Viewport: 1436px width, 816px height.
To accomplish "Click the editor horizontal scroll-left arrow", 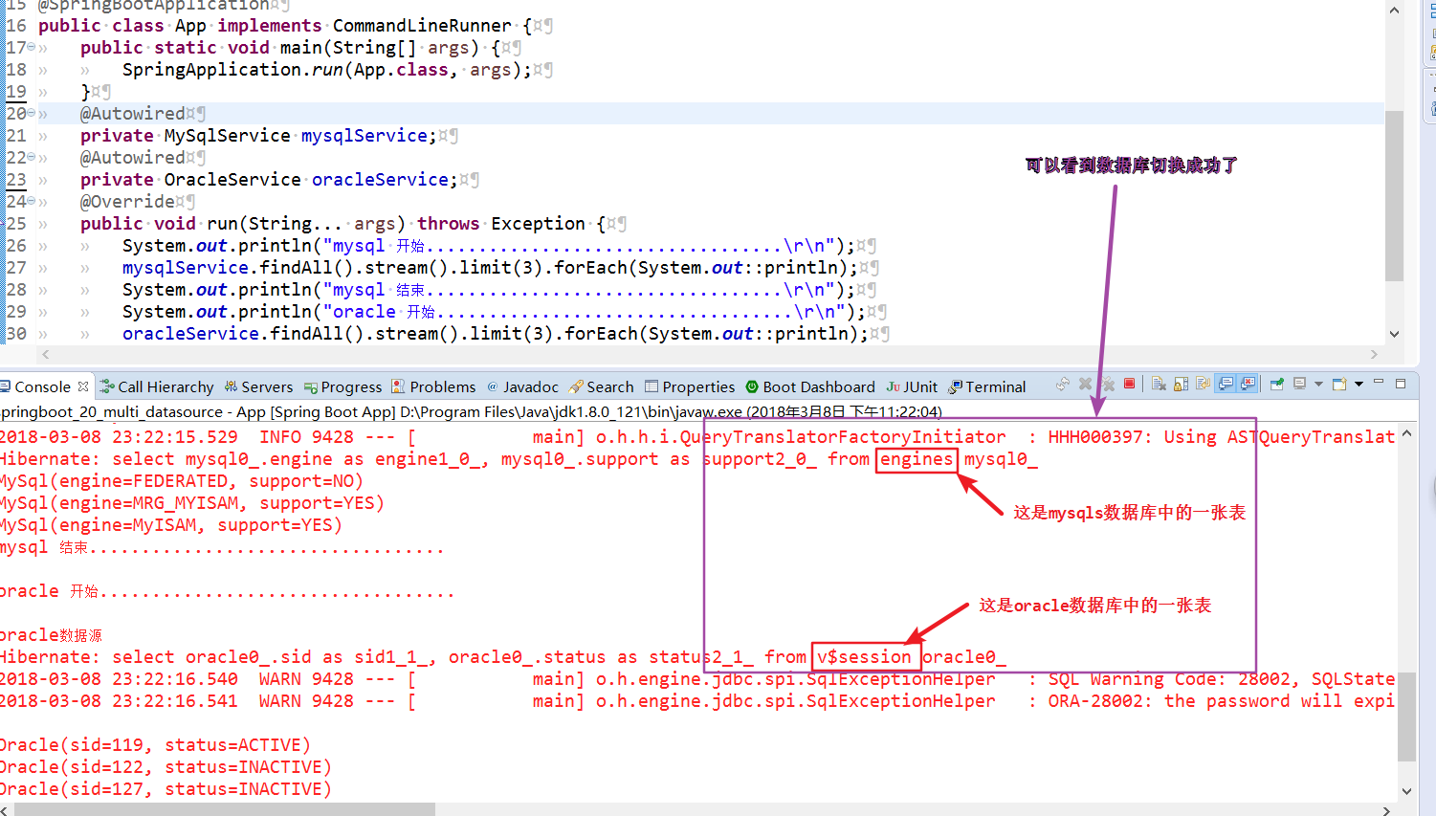I will (44, 354).
